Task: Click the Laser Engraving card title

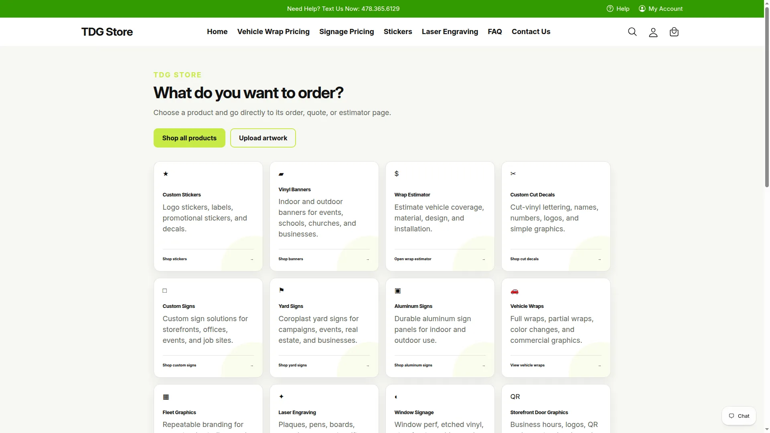Action: (297, 412)
